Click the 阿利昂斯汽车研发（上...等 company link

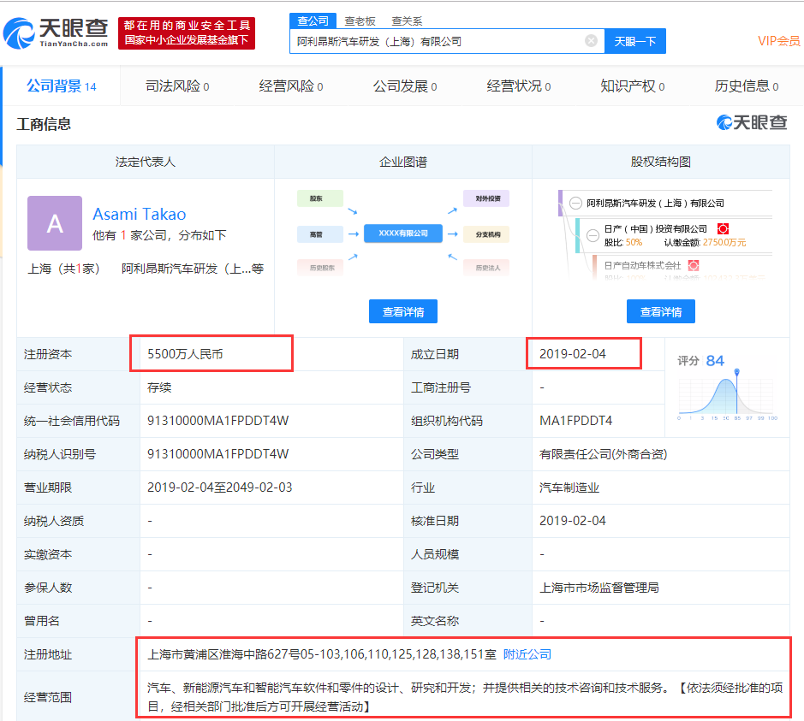(193, 269)
